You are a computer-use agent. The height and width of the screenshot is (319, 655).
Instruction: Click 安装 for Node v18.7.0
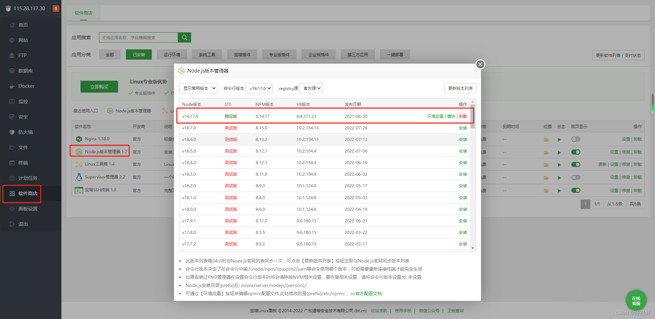(463, 128)
